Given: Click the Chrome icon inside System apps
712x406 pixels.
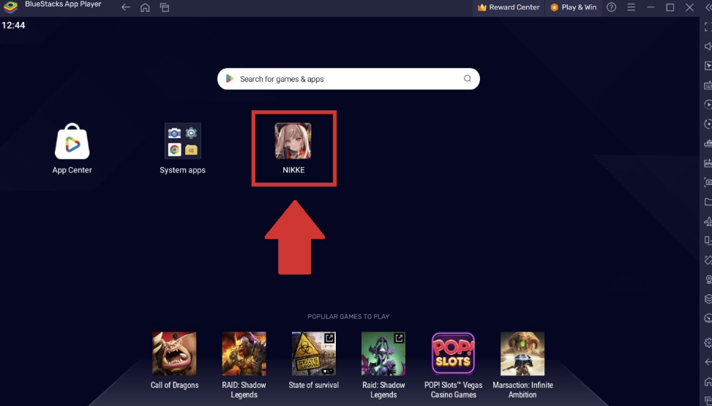Looking at the screenshot, I should tap(174, 150).
